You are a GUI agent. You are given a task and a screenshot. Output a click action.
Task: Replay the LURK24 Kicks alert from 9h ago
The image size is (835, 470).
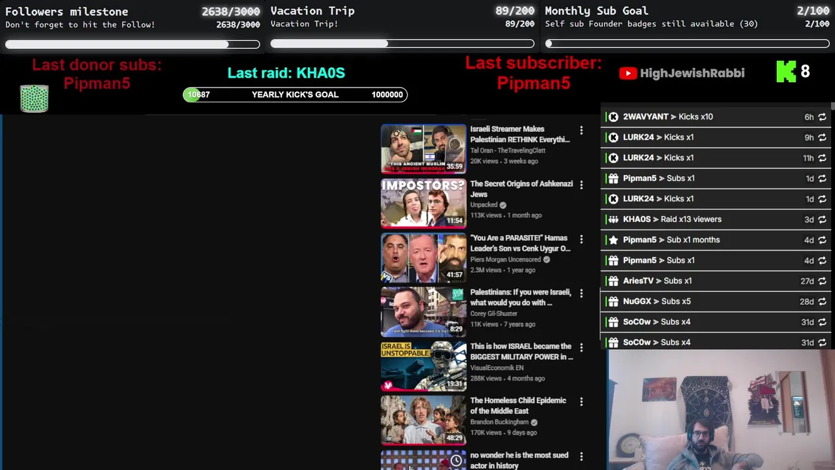822,138
